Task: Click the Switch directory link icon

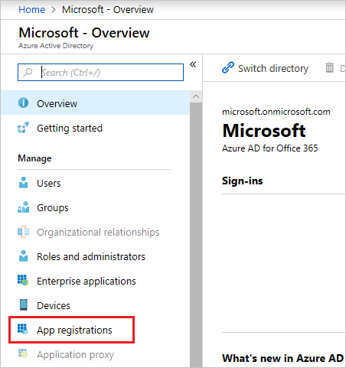Action: [228, 67]
